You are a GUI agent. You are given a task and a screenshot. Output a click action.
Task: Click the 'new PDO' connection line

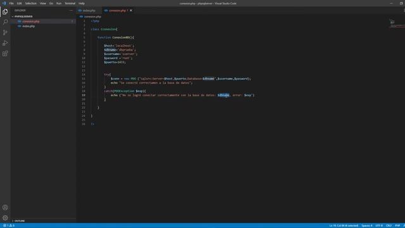[x=181, y=79]
